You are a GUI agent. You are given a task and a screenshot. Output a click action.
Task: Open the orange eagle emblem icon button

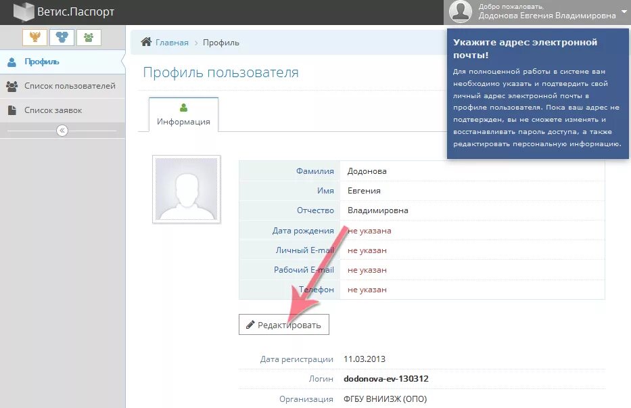35,37
